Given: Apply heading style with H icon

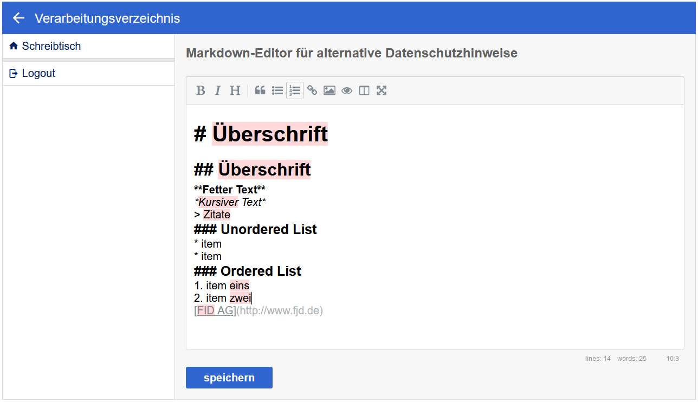Looking at the screenshot, I should click(235, 90).
